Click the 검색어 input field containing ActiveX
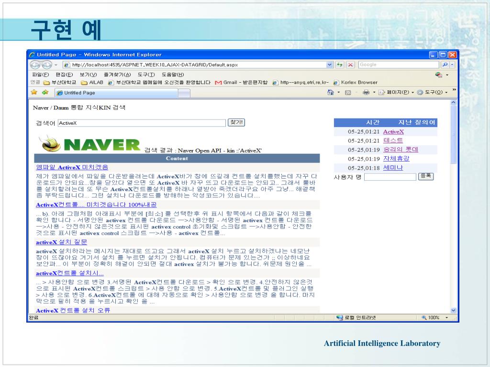Viewport: 490px width, 367px height. (142, 123)
